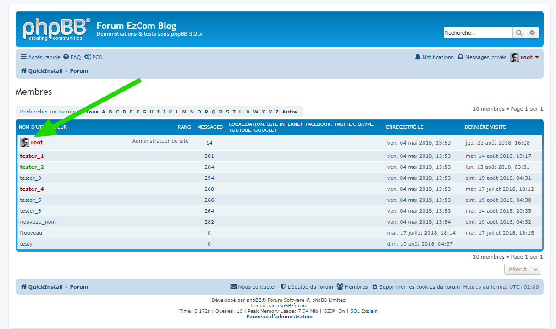
Task: Expand the Accès rapide menu
Action: 40,57
